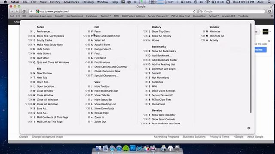Open the Lightman Law Login bookmark in bookmarks bar
275x154 pixels.
(x=40, y=16)
